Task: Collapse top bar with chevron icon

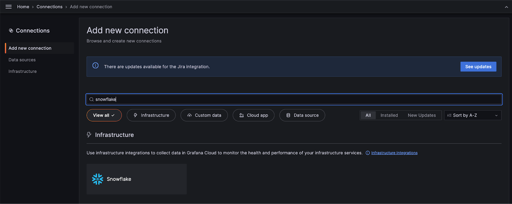Action: 506,7
